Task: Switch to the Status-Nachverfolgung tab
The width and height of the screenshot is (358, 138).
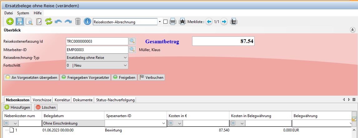Action: (x=115, y=100)
